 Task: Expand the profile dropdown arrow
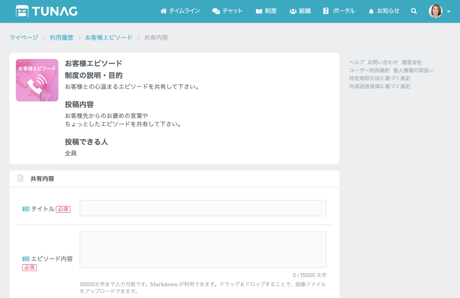449,12
